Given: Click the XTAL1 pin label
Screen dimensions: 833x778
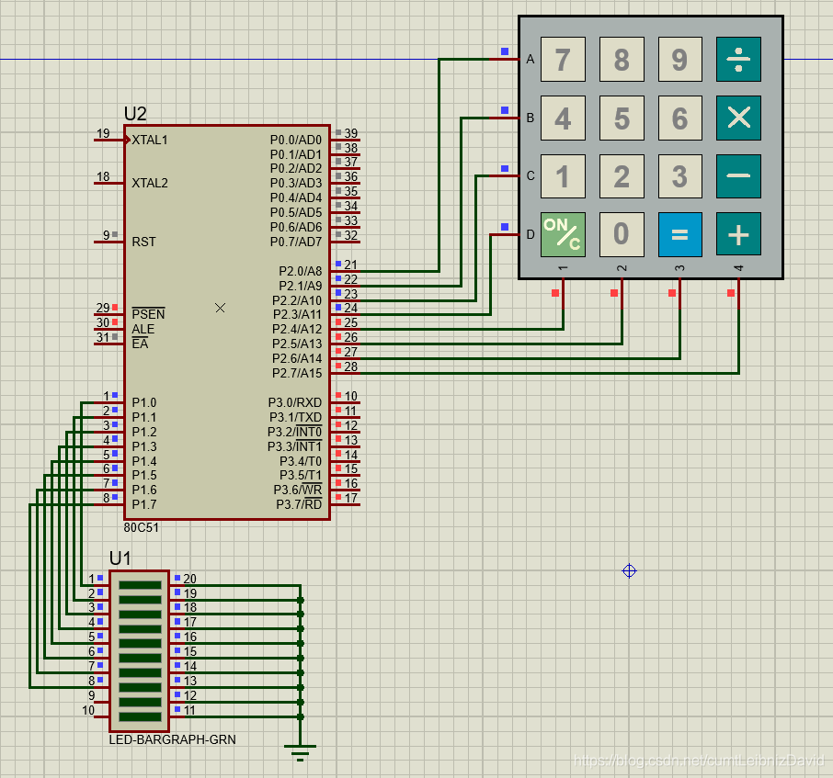Looking at the screenshot, I should click(150, 141).
